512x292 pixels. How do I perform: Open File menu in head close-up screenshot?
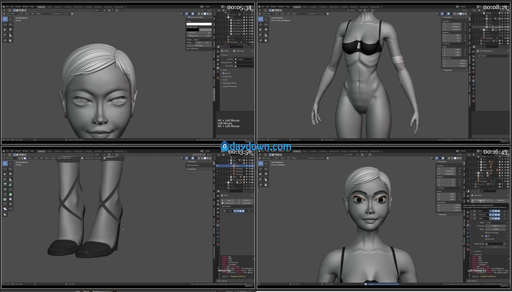(x=8, y=6)
